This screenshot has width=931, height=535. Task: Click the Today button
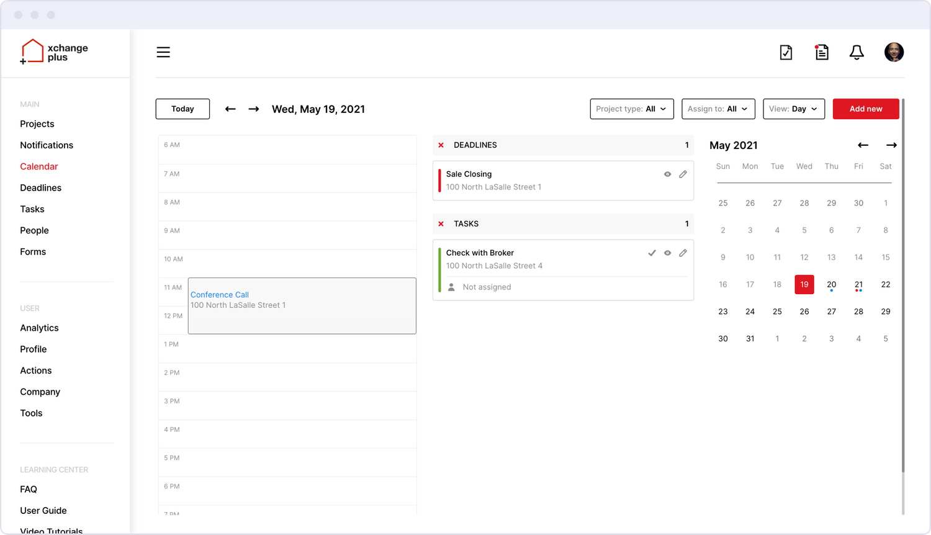pos(182,109)
